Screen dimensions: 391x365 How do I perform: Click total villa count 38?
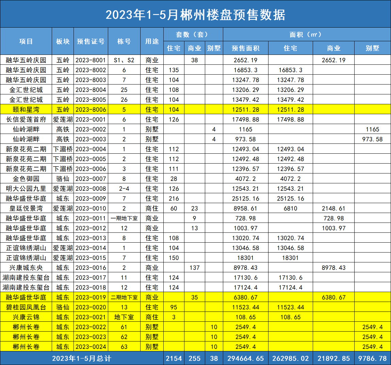[214, 359]
